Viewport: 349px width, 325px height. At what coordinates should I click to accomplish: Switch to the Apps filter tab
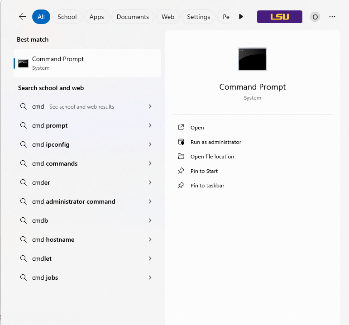pyautogui.click(x=96, y=17)
